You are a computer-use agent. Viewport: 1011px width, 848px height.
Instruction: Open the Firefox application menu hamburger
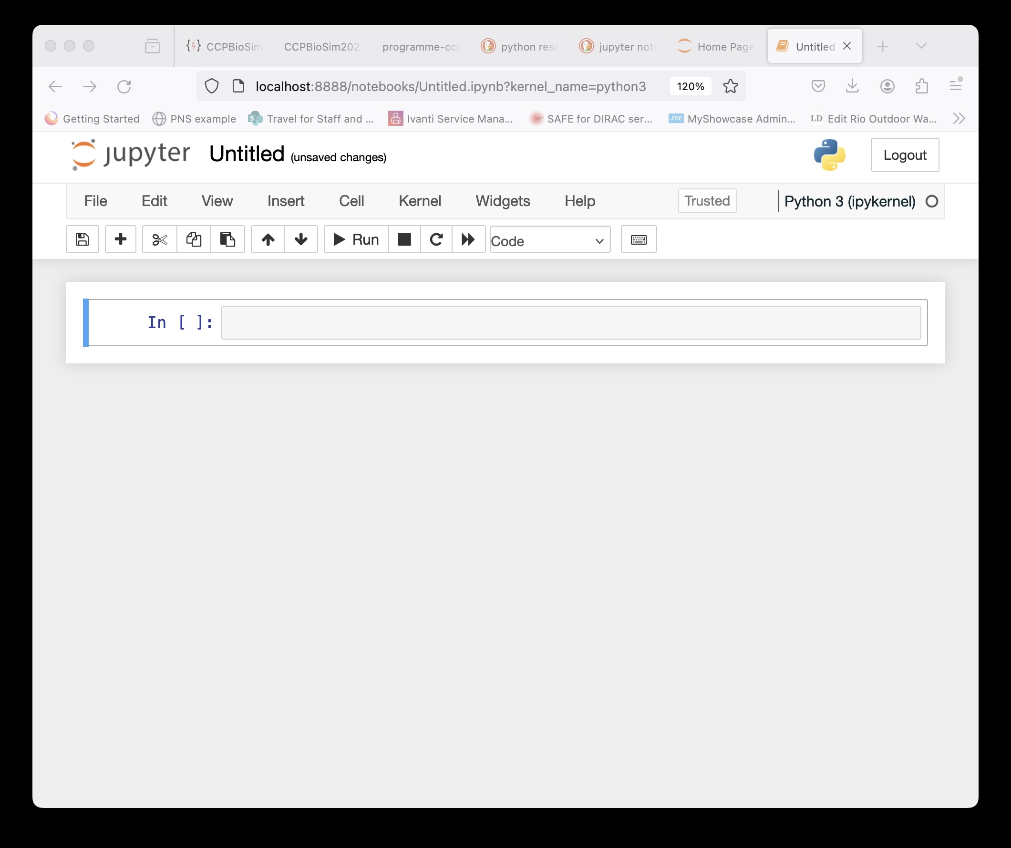click(x=956, y=86)
